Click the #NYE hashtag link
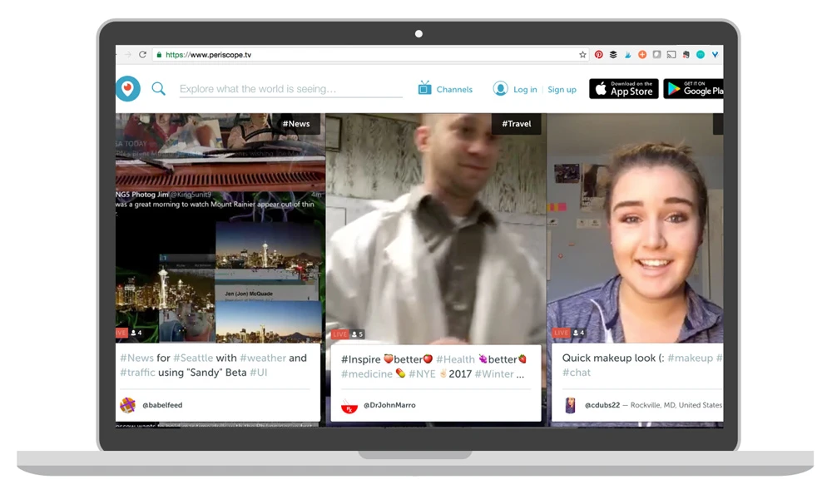The width and height of the screenshot is (832, 504). (422, 374)
